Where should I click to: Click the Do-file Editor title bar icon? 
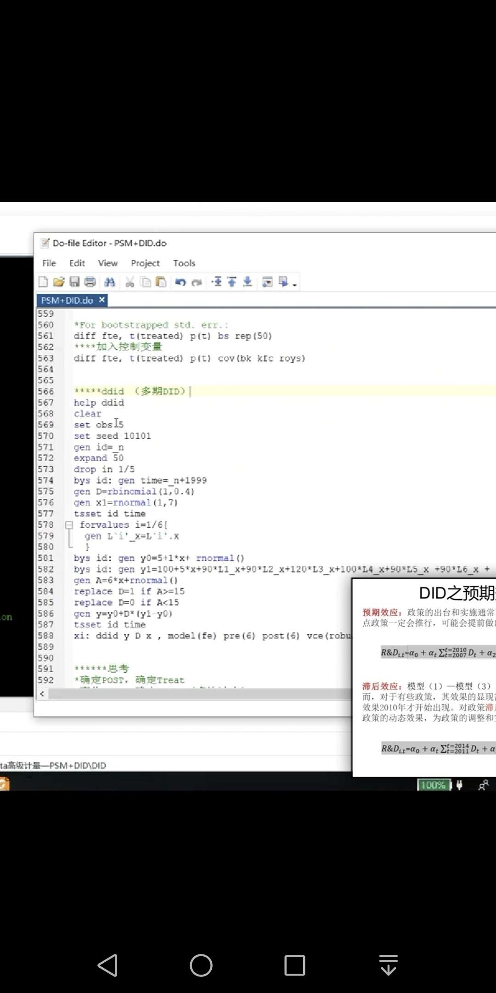coord(45,243)
